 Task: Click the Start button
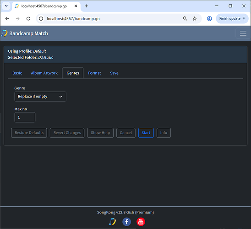click(146, 133)
